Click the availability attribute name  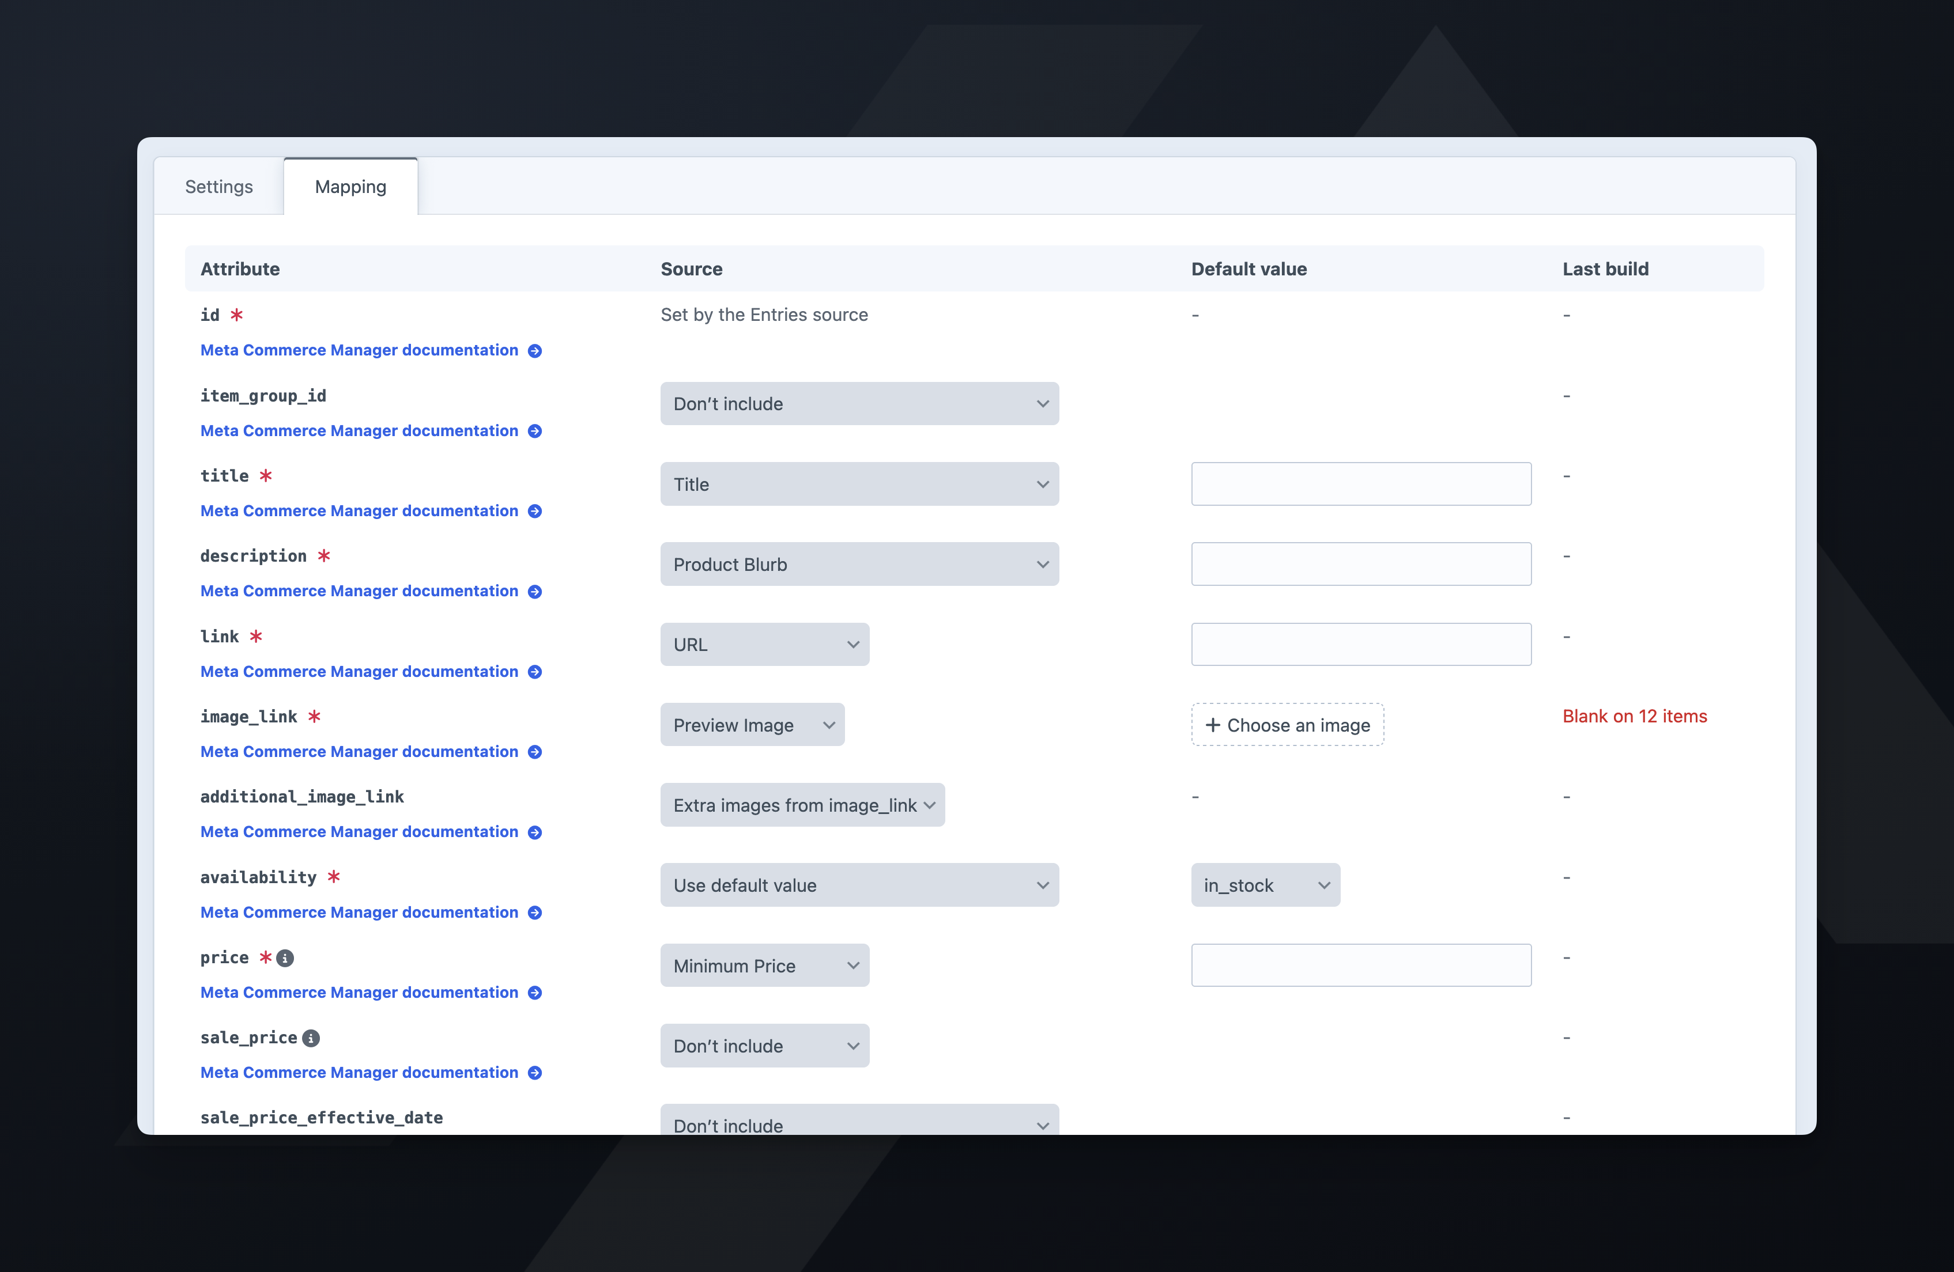pos(259,877)
